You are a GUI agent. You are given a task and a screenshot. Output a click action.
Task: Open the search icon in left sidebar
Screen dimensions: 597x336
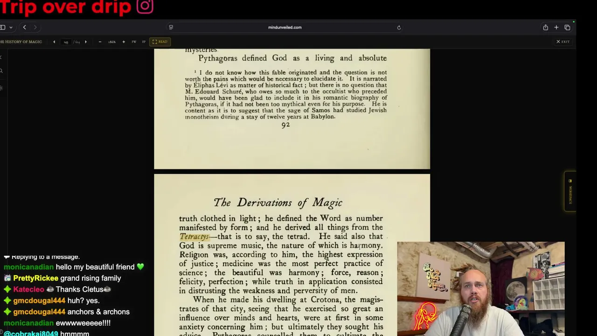point(1,71)
